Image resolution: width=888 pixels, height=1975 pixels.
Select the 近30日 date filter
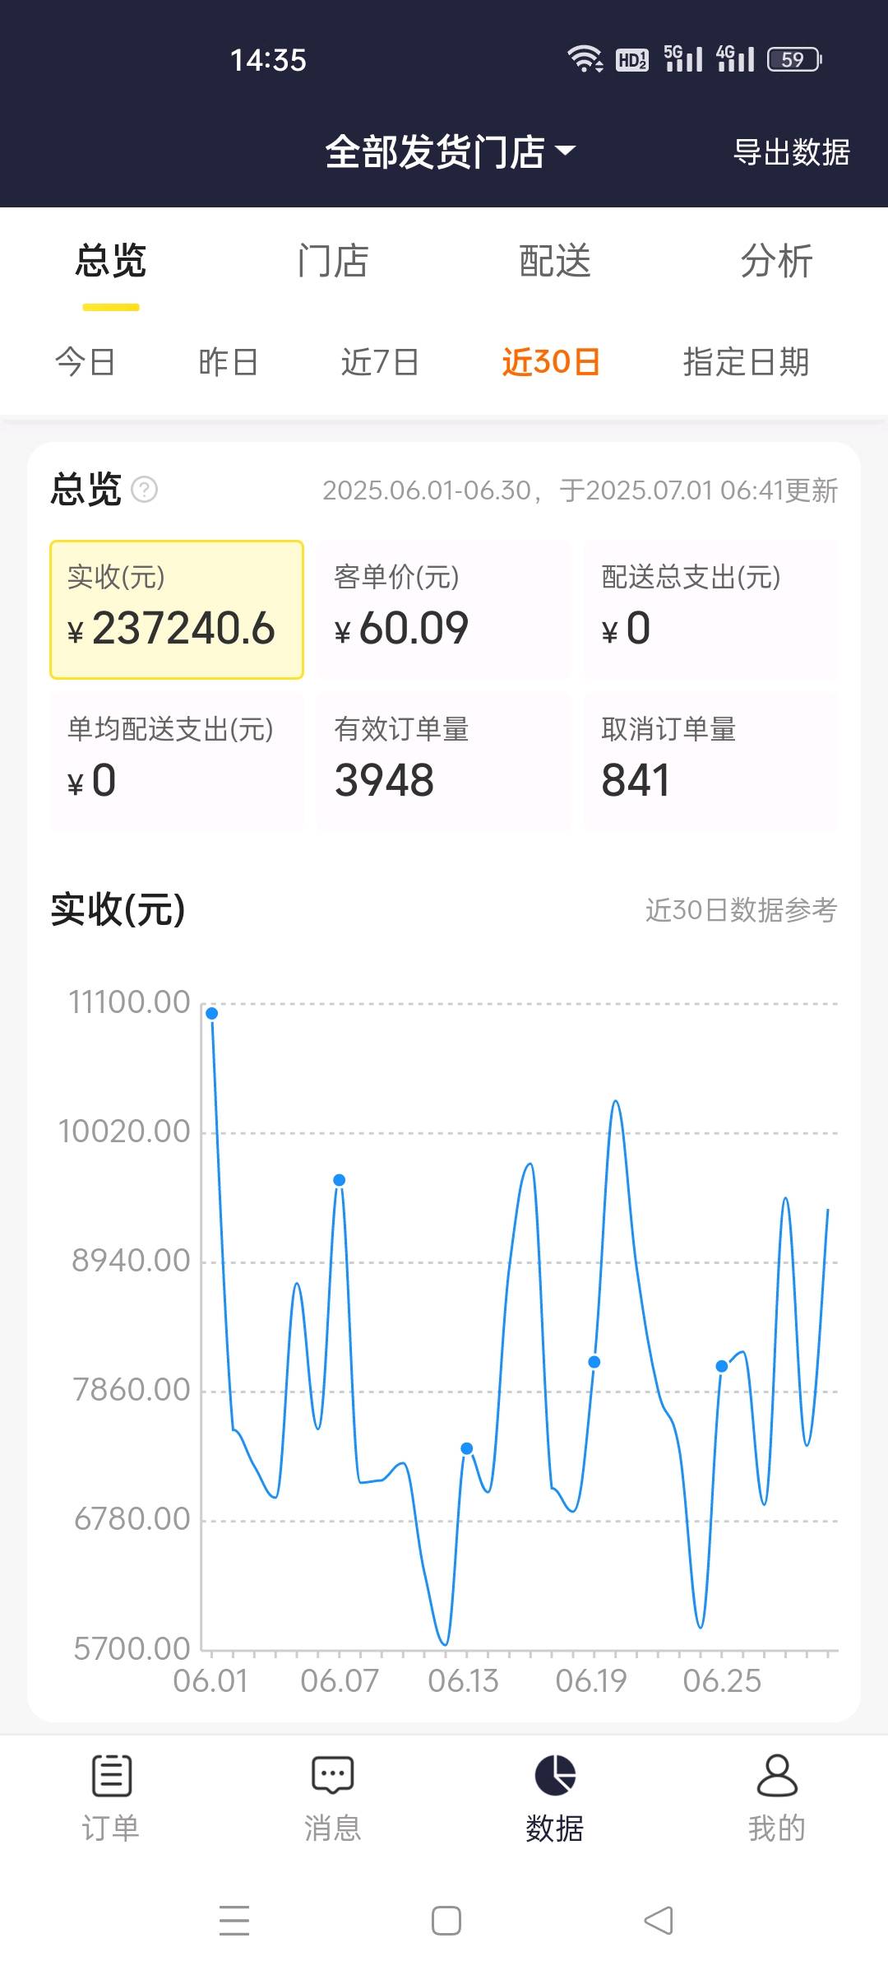point(551,362)
